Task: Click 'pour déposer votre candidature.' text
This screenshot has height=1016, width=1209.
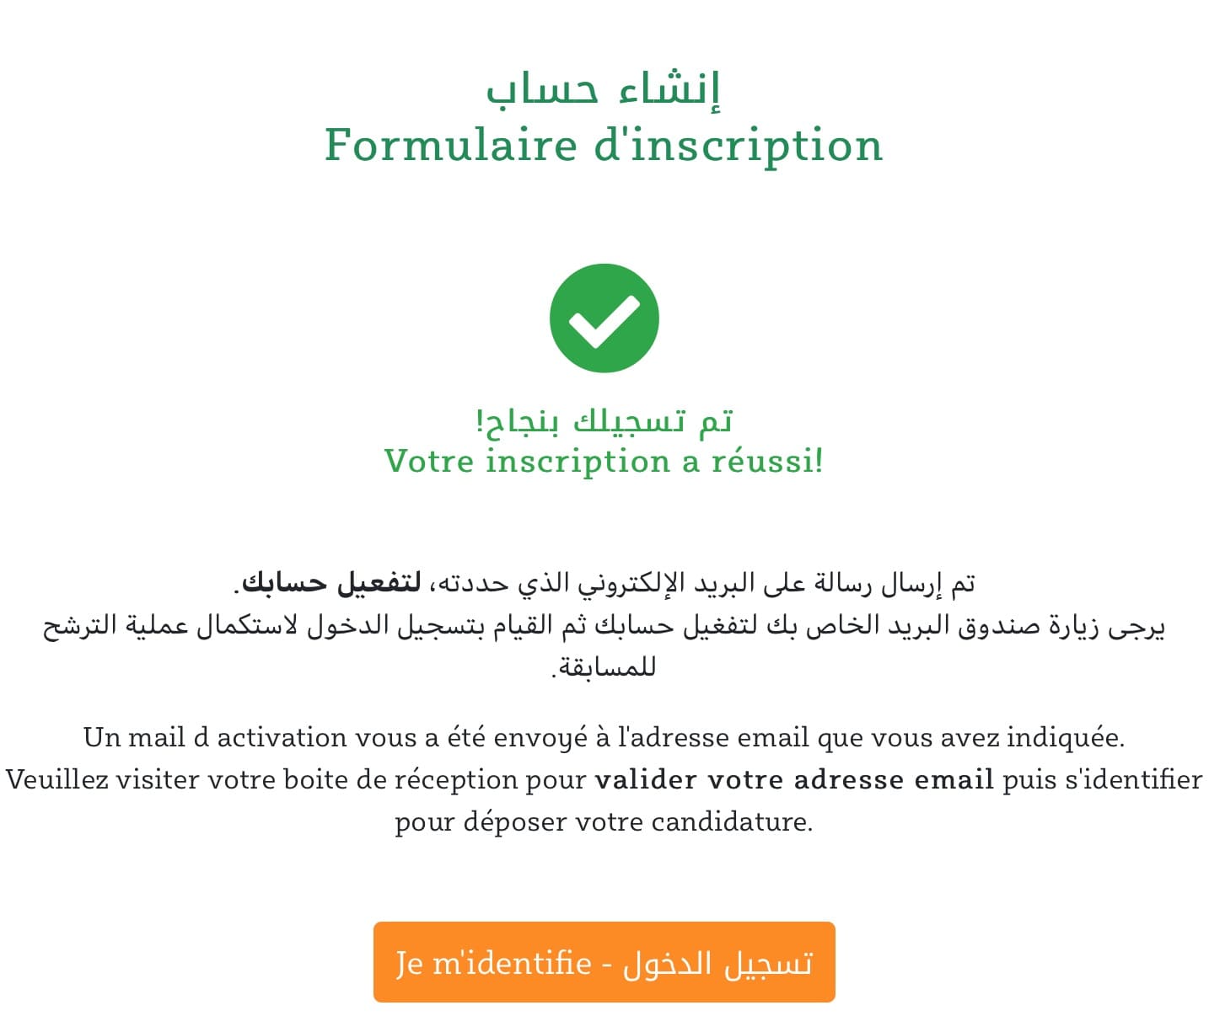Action: pos(604,821)
